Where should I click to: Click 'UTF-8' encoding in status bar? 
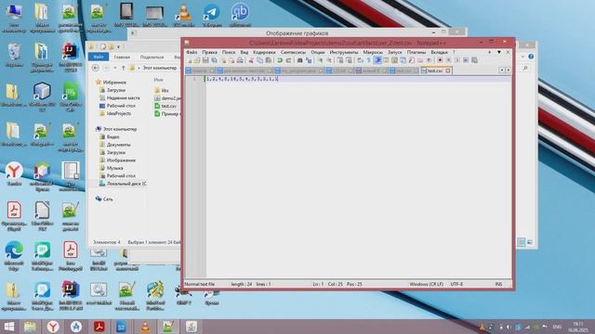click(456, 284)
